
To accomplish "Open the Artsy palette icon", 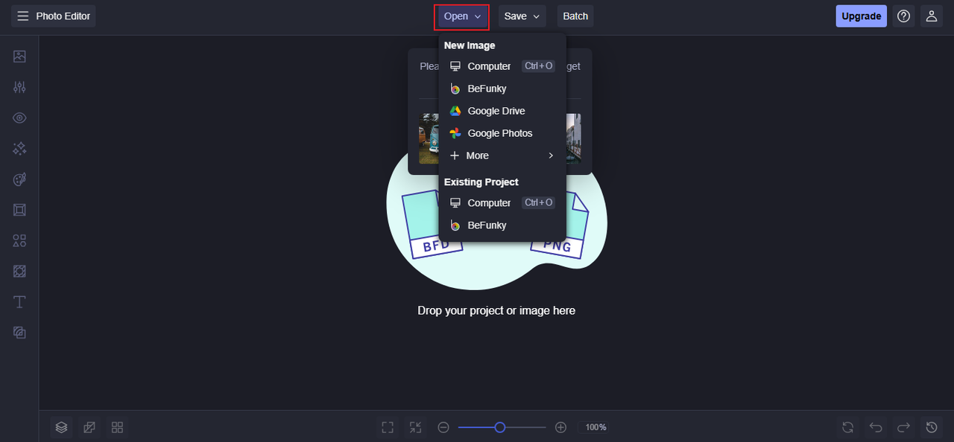I will 19,179.
